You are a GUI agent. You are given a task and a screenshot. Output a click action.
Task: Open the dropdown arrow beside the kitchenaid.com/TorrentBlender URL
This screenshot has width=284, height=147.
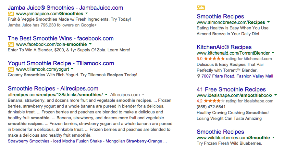273,53
